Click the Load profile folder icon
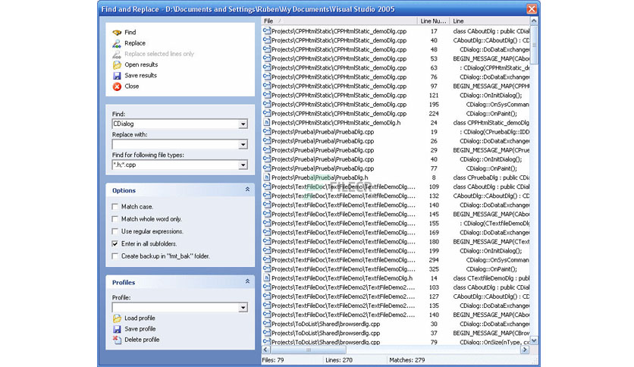 pyautogui.click(x=117, y=318)
